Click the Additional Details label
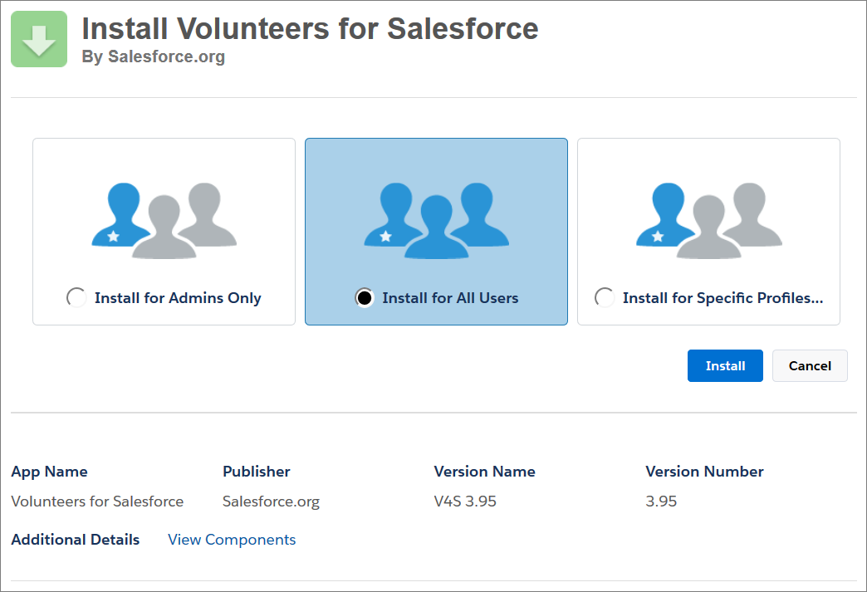The height and width of the screenshot is (592, 867). pyautogui.click(x=75, y=540)
